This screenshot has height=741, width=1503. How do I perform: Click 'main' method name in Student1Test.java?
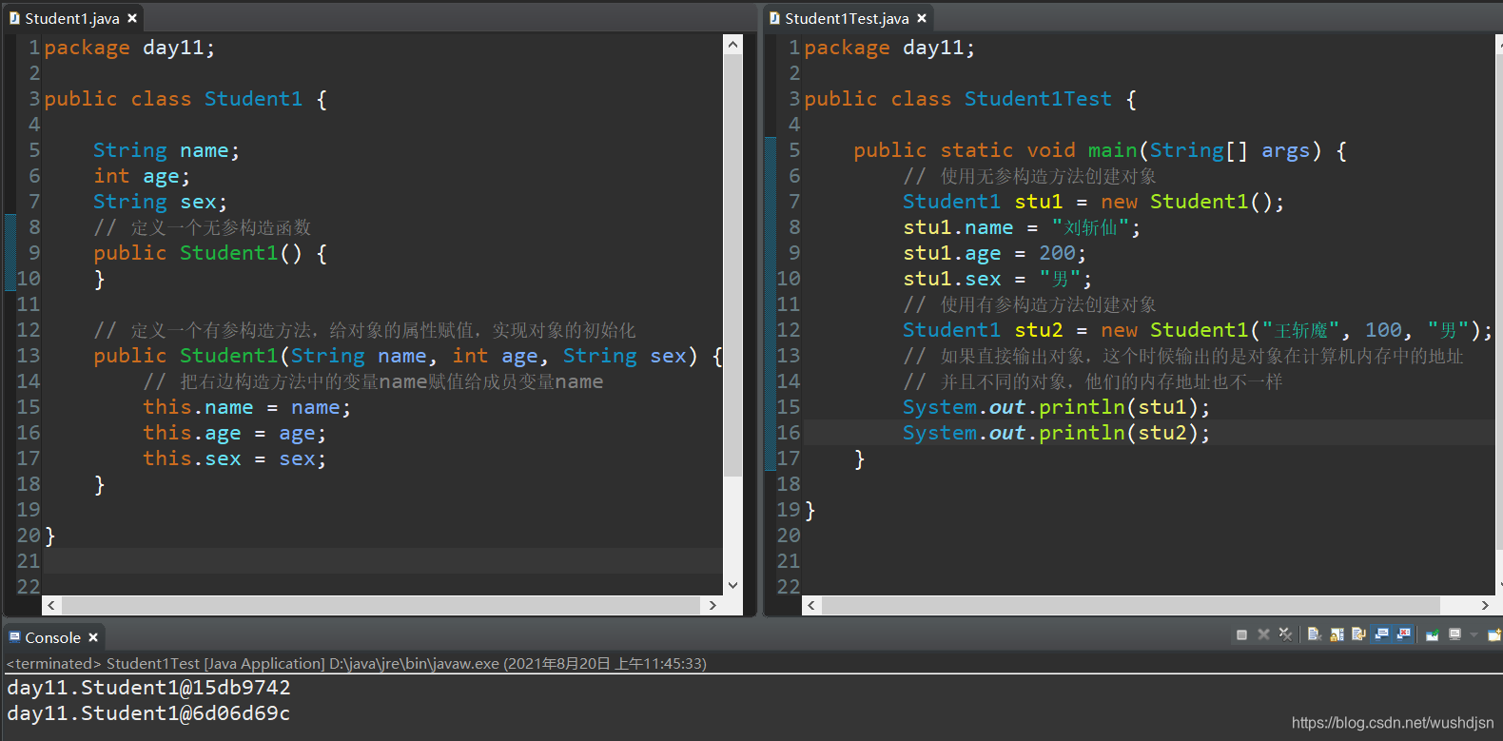pyautogui.click(x=1113, y=150)
